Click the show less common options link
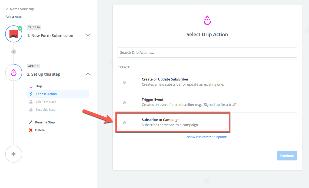 tap(207, 137)
